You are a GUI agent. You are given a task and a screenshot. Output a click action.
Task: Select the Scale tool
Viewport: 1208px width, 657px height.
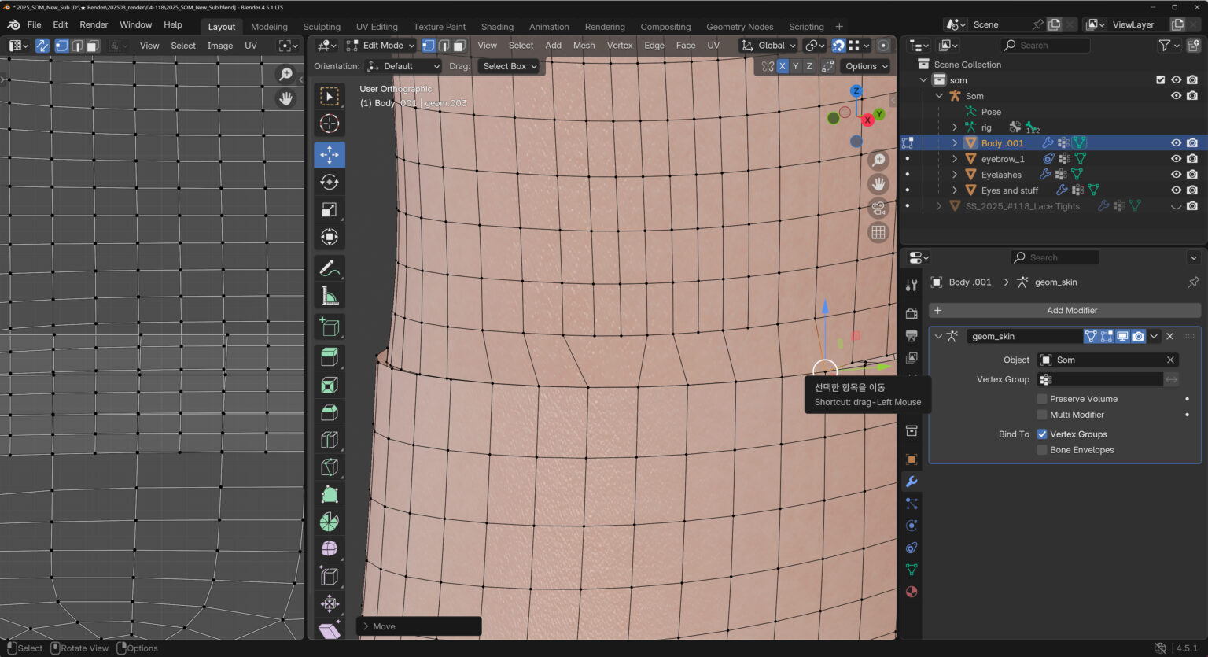pyautogui.click(x=330, y=209)
